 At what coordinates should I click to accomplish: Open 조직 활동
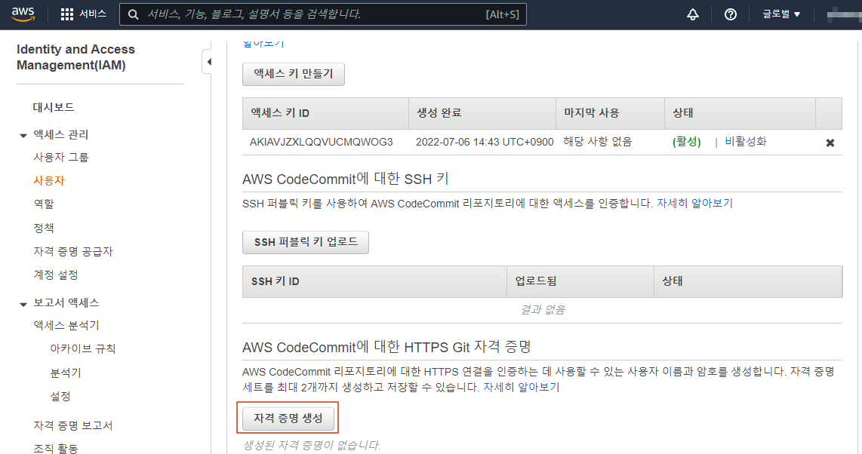click(x=56, y=448)
